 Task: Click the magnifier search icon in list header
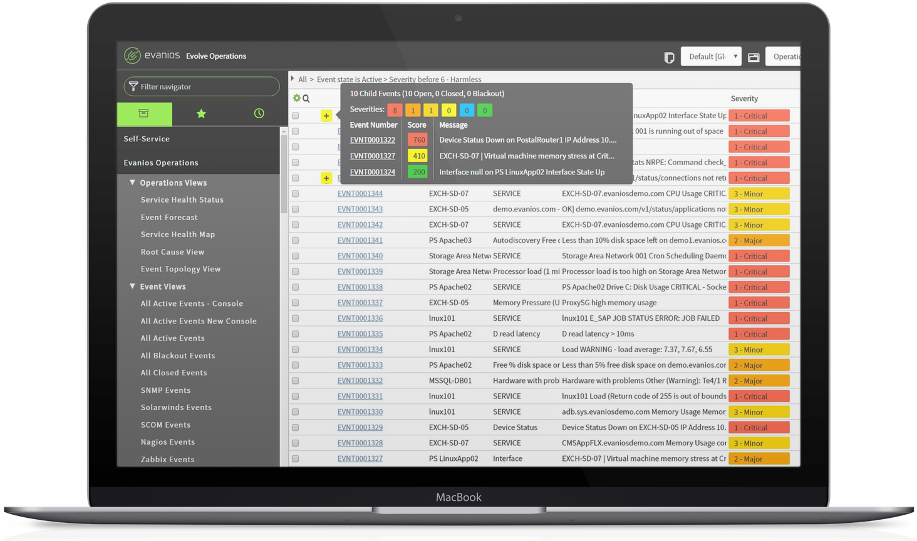tap(305, 98)
